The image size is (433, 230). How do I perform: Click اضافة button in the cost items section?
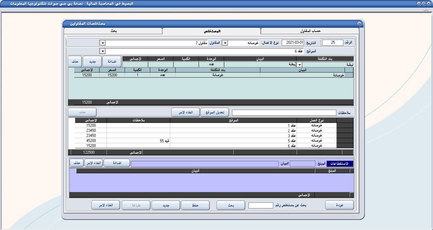coord(112,61)
